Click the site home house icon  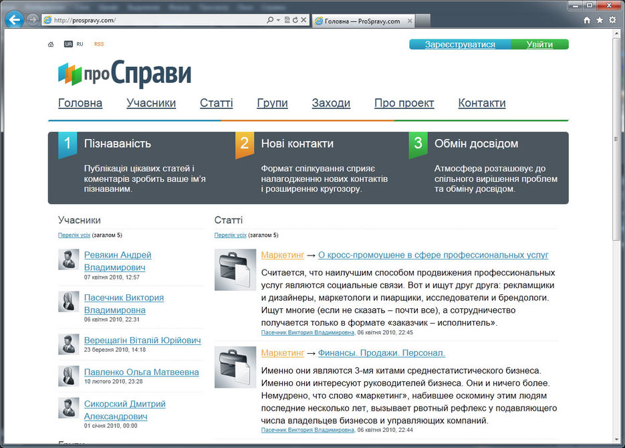point(51,44)
